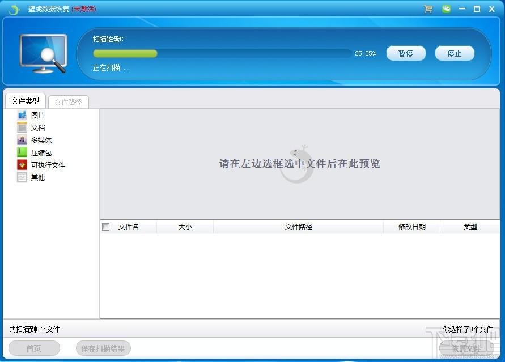The width and height of the screenshot is (505, 362).
Task: Open the 文档 tree item label
Action: tap(37, 127)
